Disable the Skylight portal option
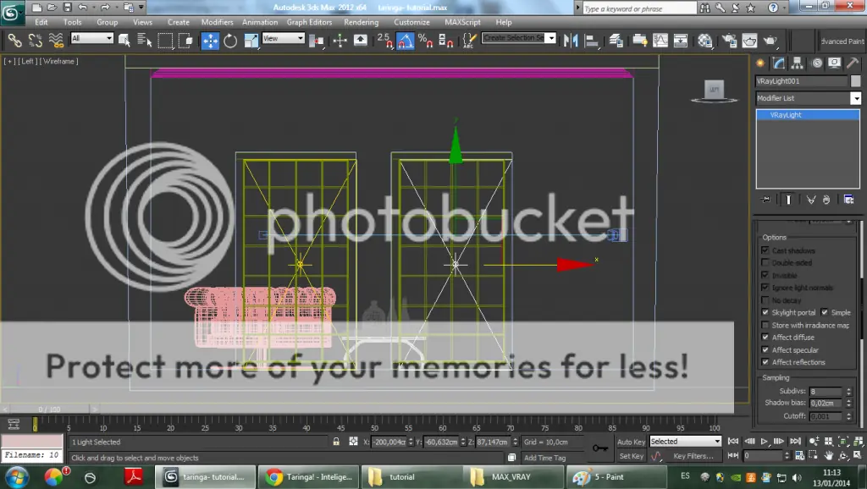 click(765, 312)
